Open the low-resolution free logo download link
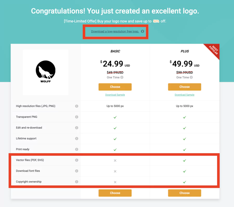The width and height of the screenshot is (234, 207). click(115, 31)
